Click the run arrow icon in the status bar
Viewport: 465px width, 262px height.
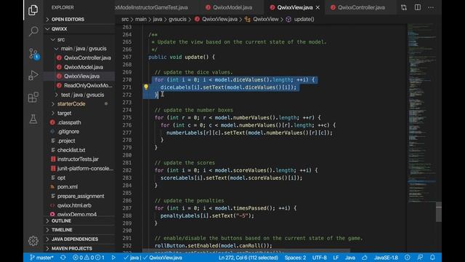tap(113, 258)
